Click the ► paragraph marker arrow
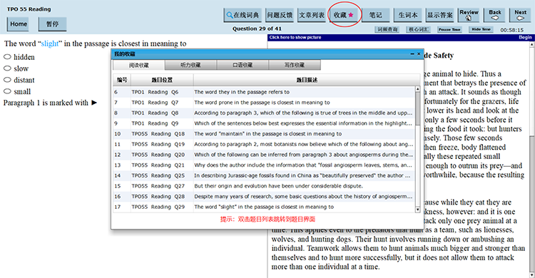 [x=94, y=103]
